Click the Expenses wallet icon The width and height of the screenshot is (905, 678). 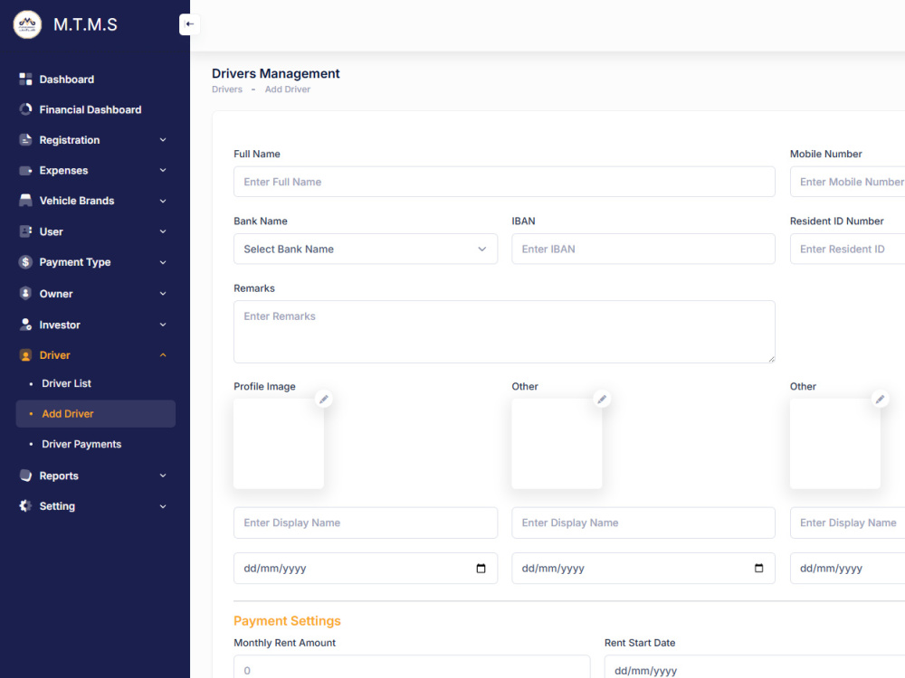coord(25,171)
